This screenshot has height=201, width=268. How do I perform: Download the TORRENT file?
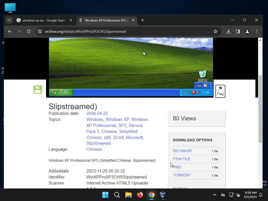(x=182, y=175)
